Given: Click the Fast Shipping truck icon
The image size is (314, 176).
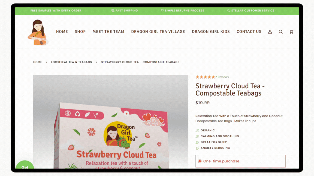Looking at the screenshot, I should click(x=113, y=10).
